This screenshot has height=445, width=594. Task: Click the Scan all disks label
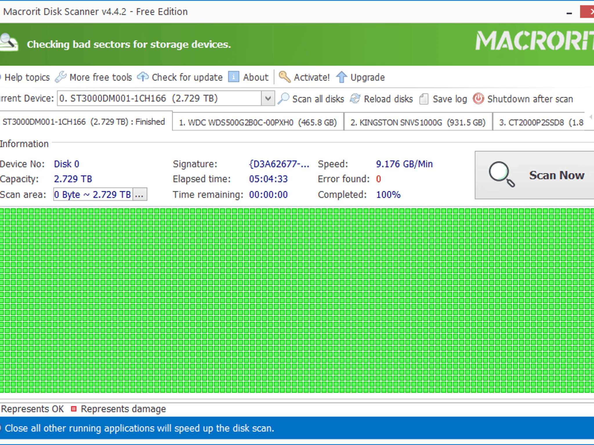[318, 99]
